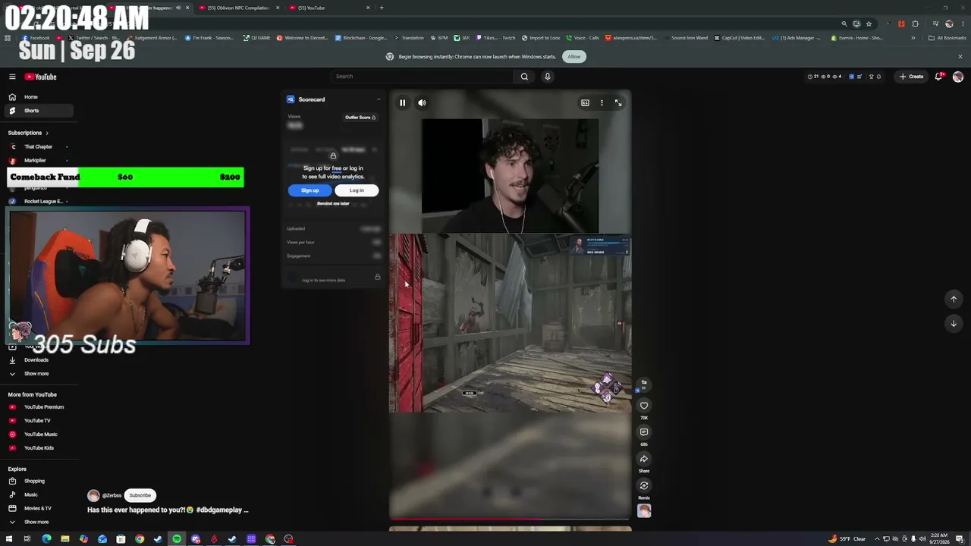Click voice search microphone icon
This screenshot has height=546, width=971.
pyautogui.click(x=547, y=77)
